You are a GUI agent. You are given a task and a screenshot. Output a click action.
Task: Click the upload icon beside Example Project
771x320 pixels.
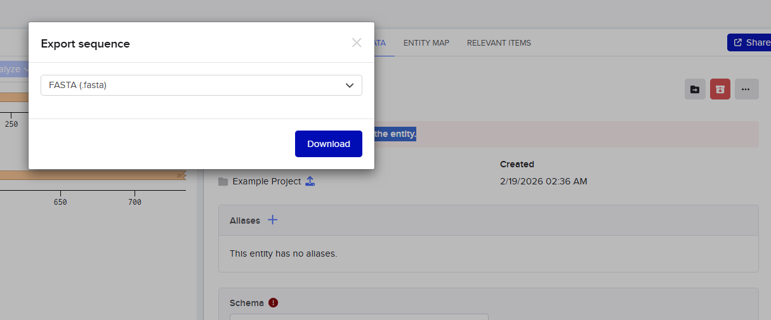(x=310, y=181)
